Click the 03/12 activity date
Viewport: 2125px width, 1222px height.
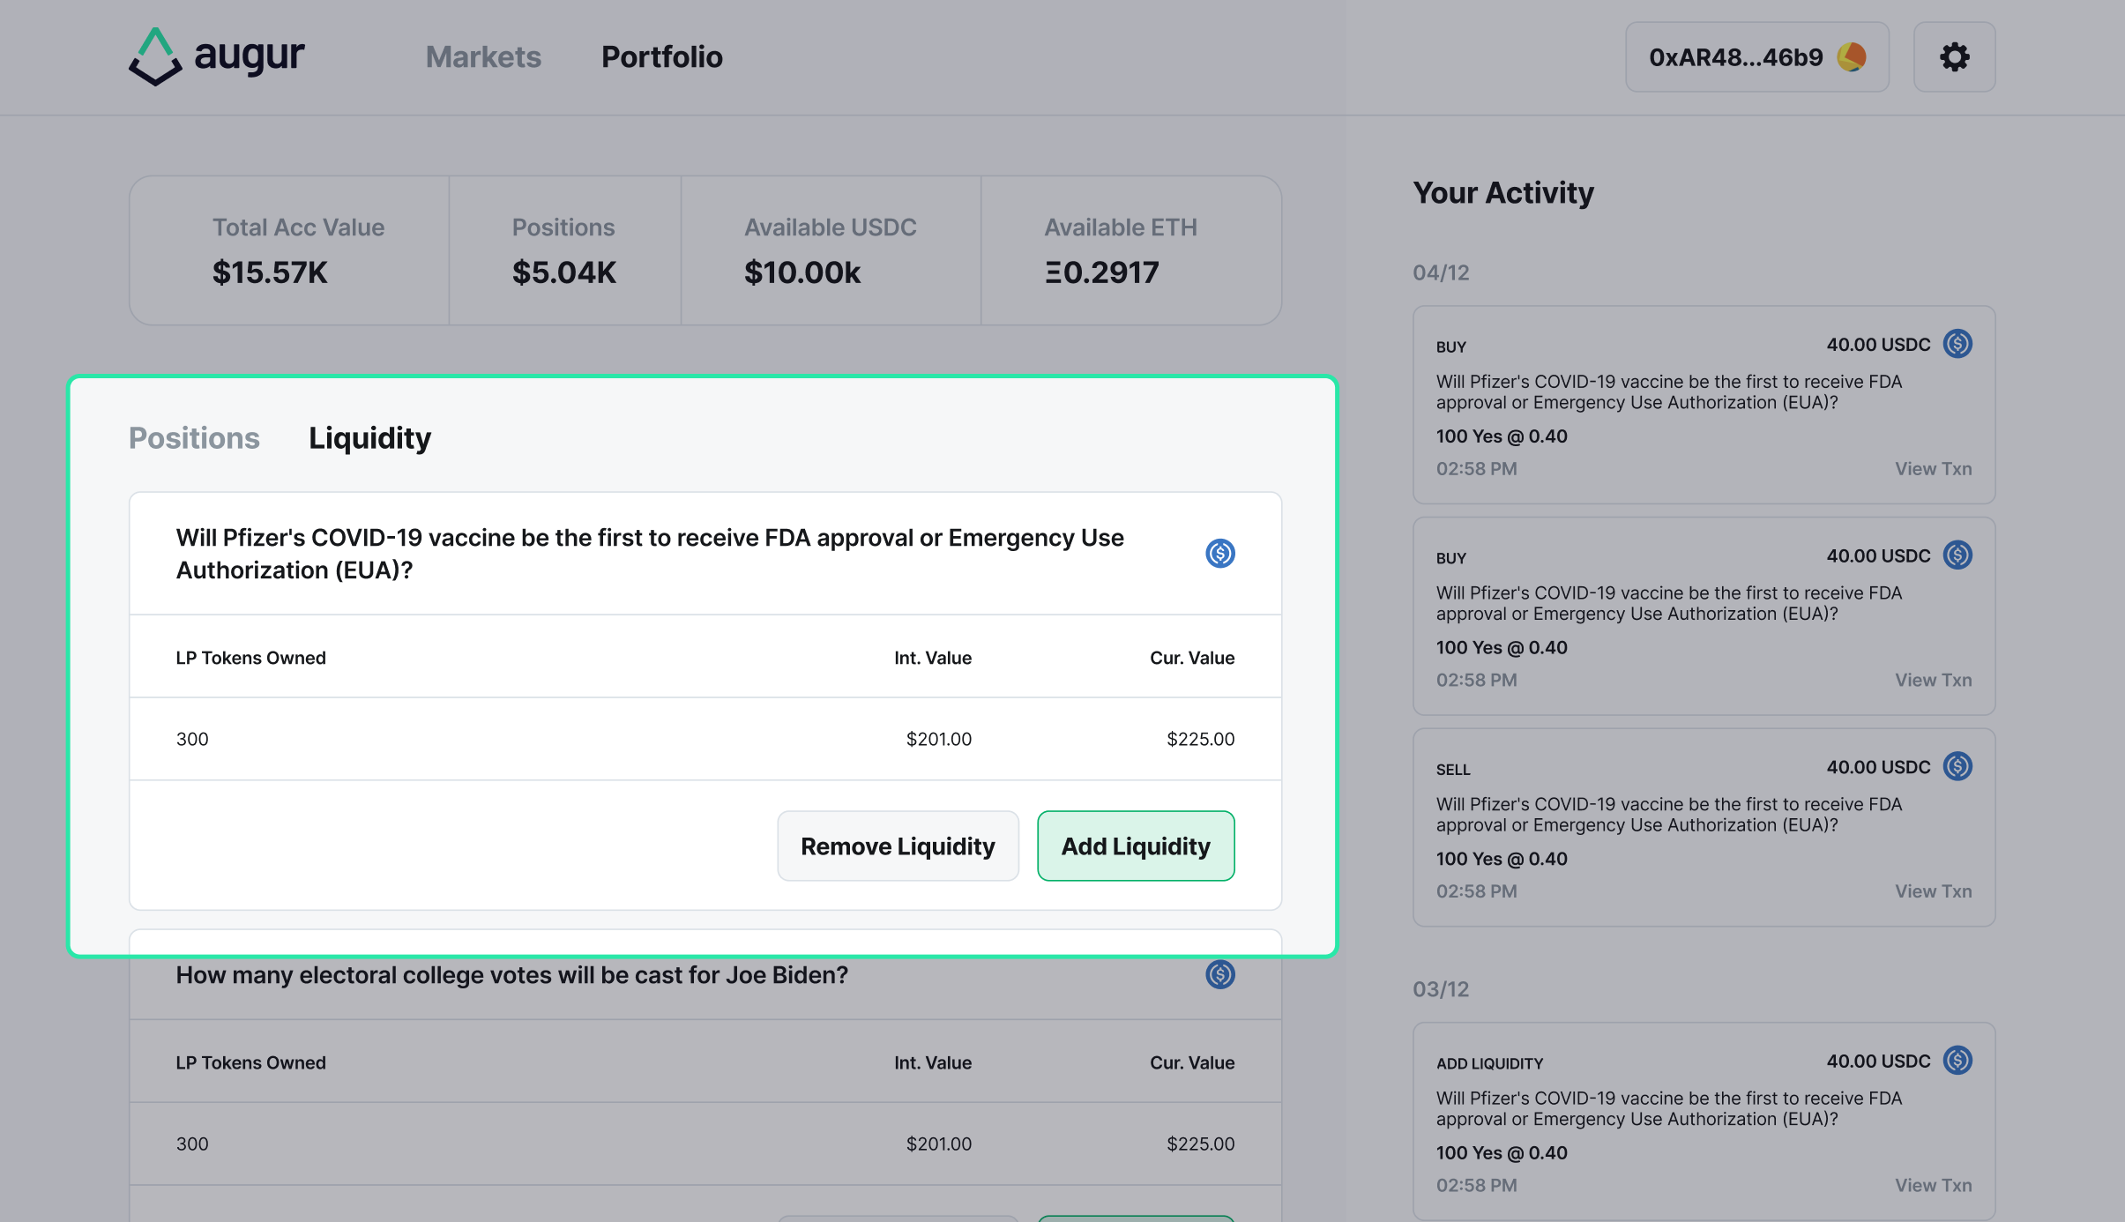point(1441,989)
